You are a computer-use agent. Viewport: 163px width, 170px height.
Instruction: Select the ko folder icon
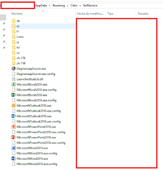14,47
